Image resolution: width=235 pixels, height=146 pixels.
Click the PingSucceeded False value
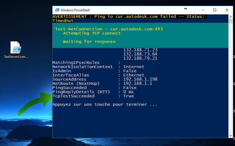pyautogui.click(x=130, y=88)
